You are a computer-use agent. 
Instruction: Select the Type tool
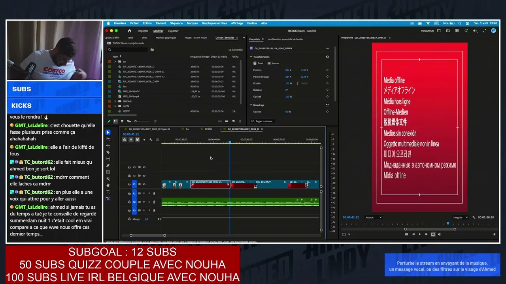(108, 192)
